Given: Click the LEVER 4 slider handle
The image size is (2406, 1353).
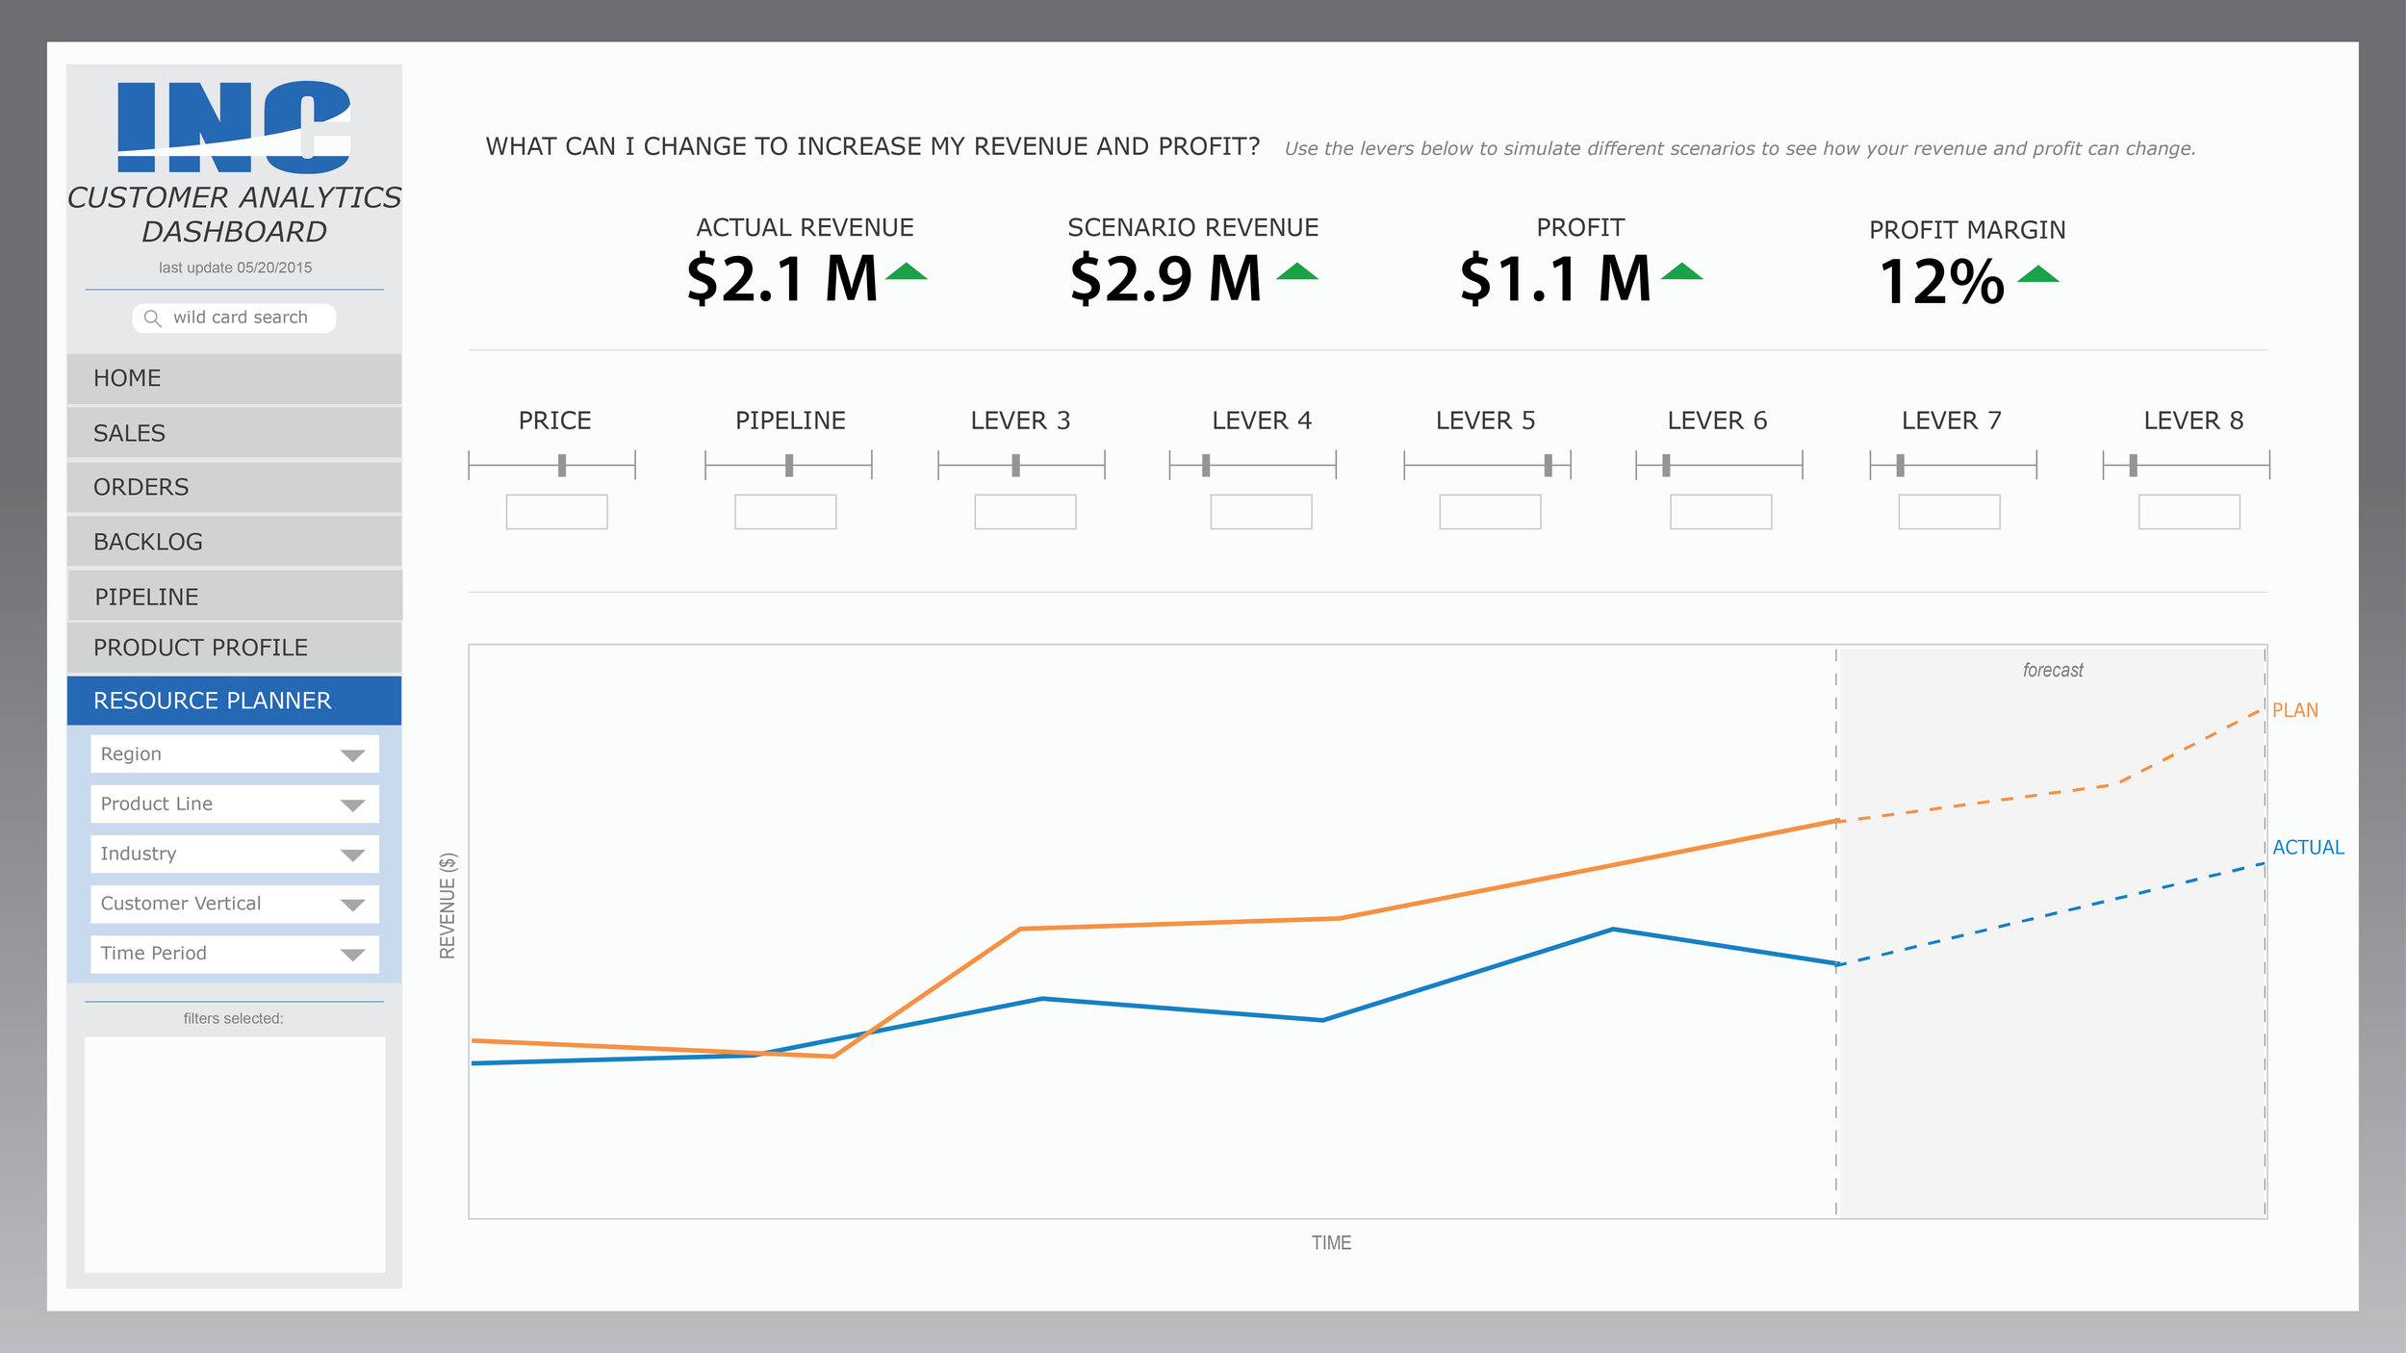Looking at the screenshot, I should [1206, 466].
